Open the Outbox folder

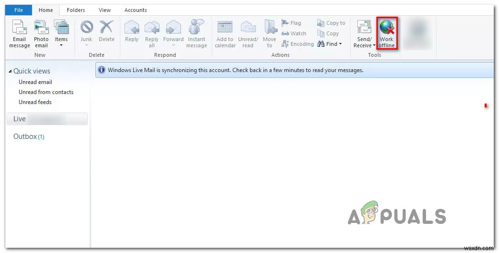click(29, 137)
